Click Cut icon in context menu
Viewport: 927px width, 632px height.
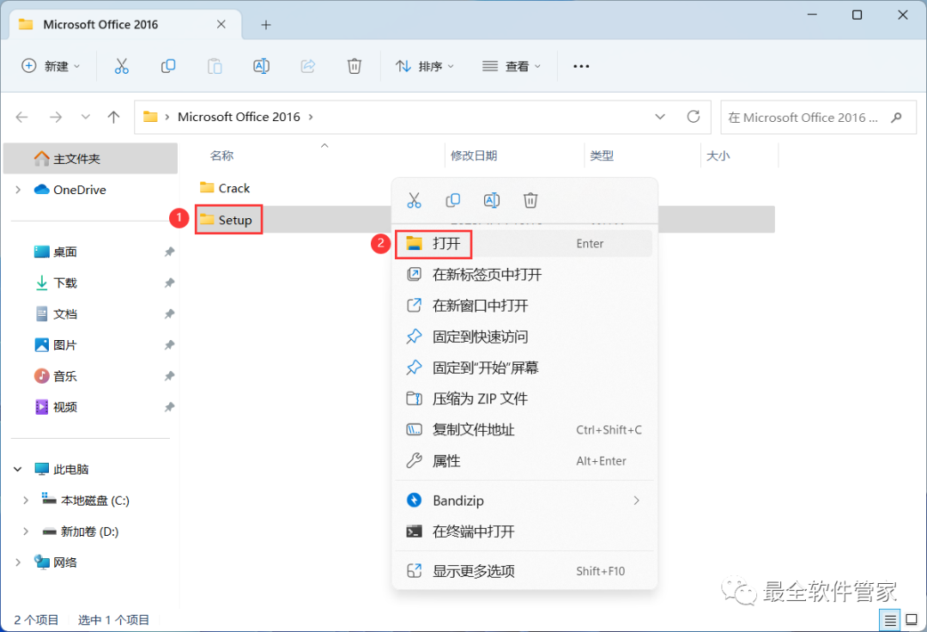(x=415, y=200)
